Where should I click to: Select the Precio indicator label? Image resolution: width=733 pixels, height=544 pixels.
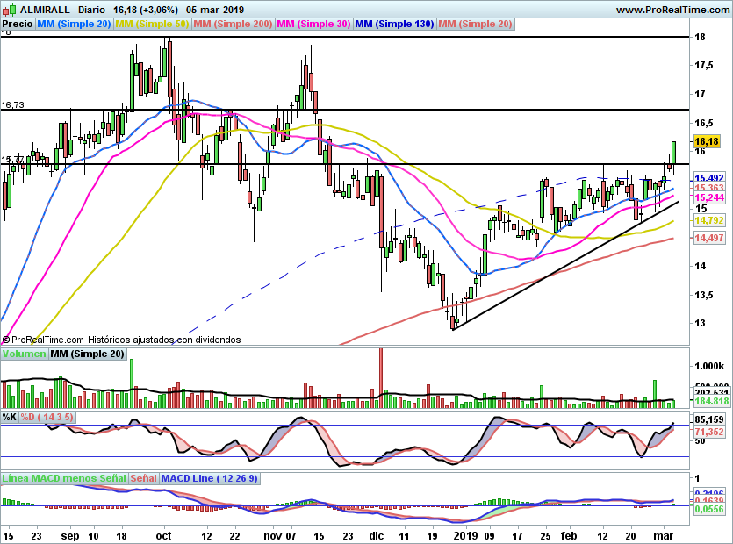tap(18, 24)
